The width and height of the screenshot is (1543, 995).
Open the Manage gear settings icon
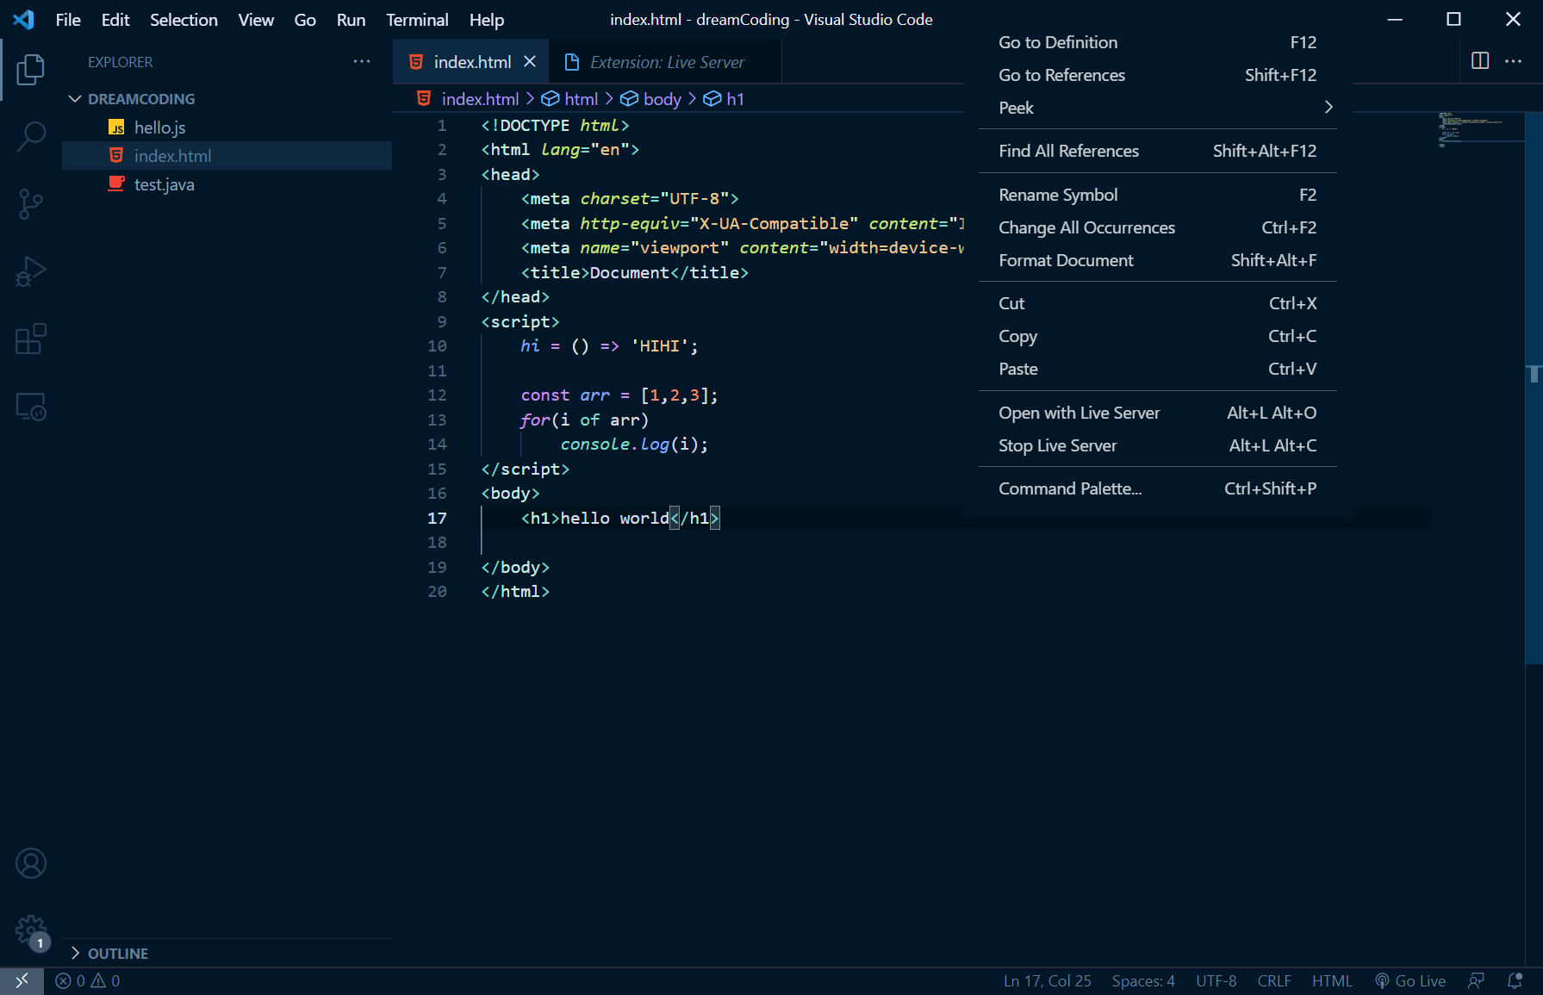tap(30, 930)
